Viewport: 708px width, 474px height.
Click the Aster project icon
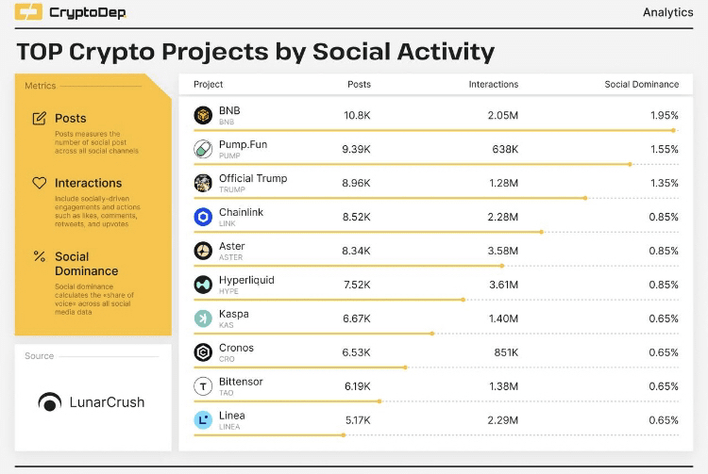203,251
